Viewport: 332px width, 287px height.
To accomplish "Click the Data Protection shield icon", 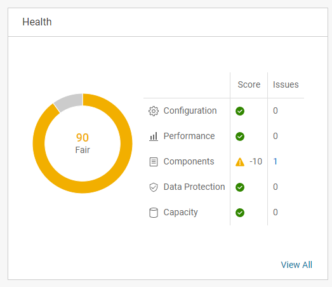I will click(154, 187).
